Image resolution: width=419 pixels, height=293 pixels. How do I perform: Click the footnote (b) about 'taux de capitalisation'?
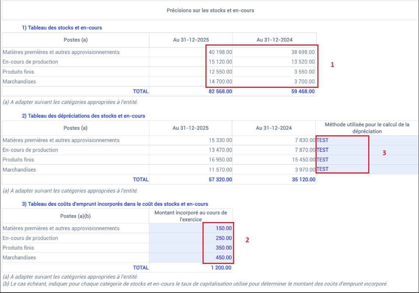click(x=195, y=284)
